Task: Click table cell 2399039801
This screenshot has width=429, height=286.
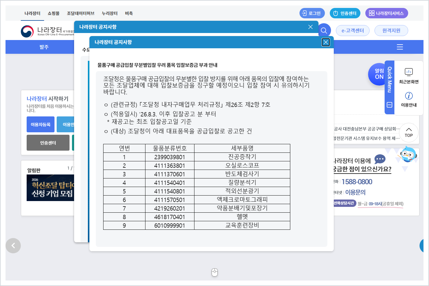Action: pos(170,157)
